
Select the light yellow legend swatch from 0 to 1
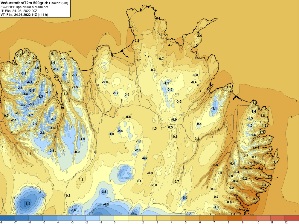point(121,218)
